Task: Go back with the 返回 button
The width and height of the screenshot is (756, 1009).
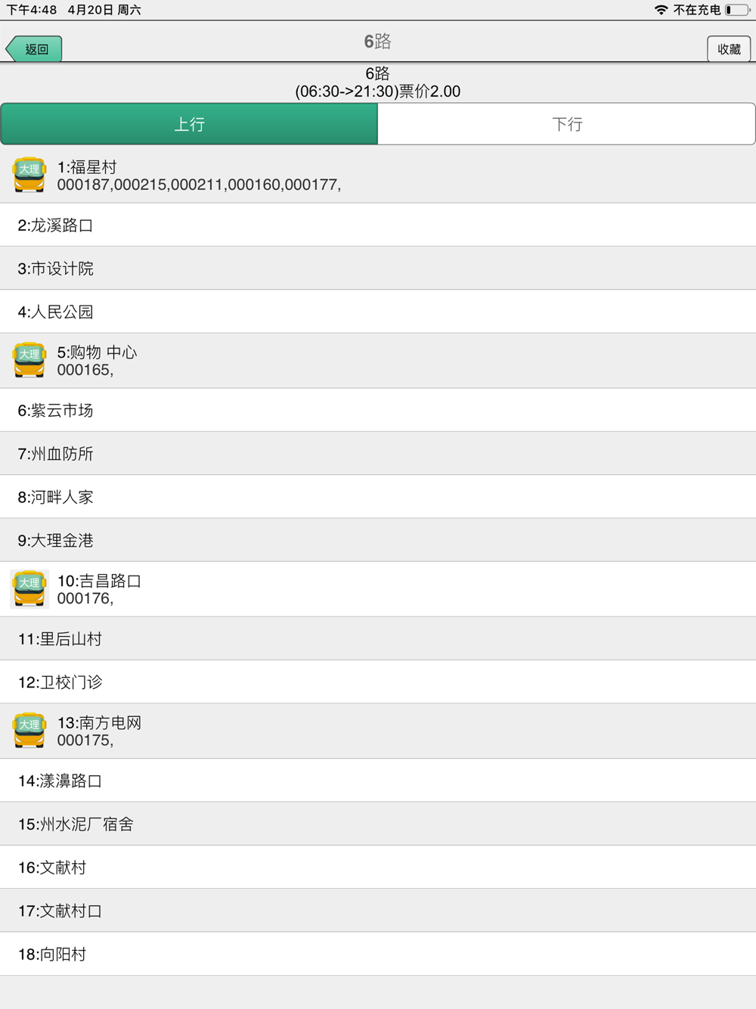Action: (x=33, y=49)
